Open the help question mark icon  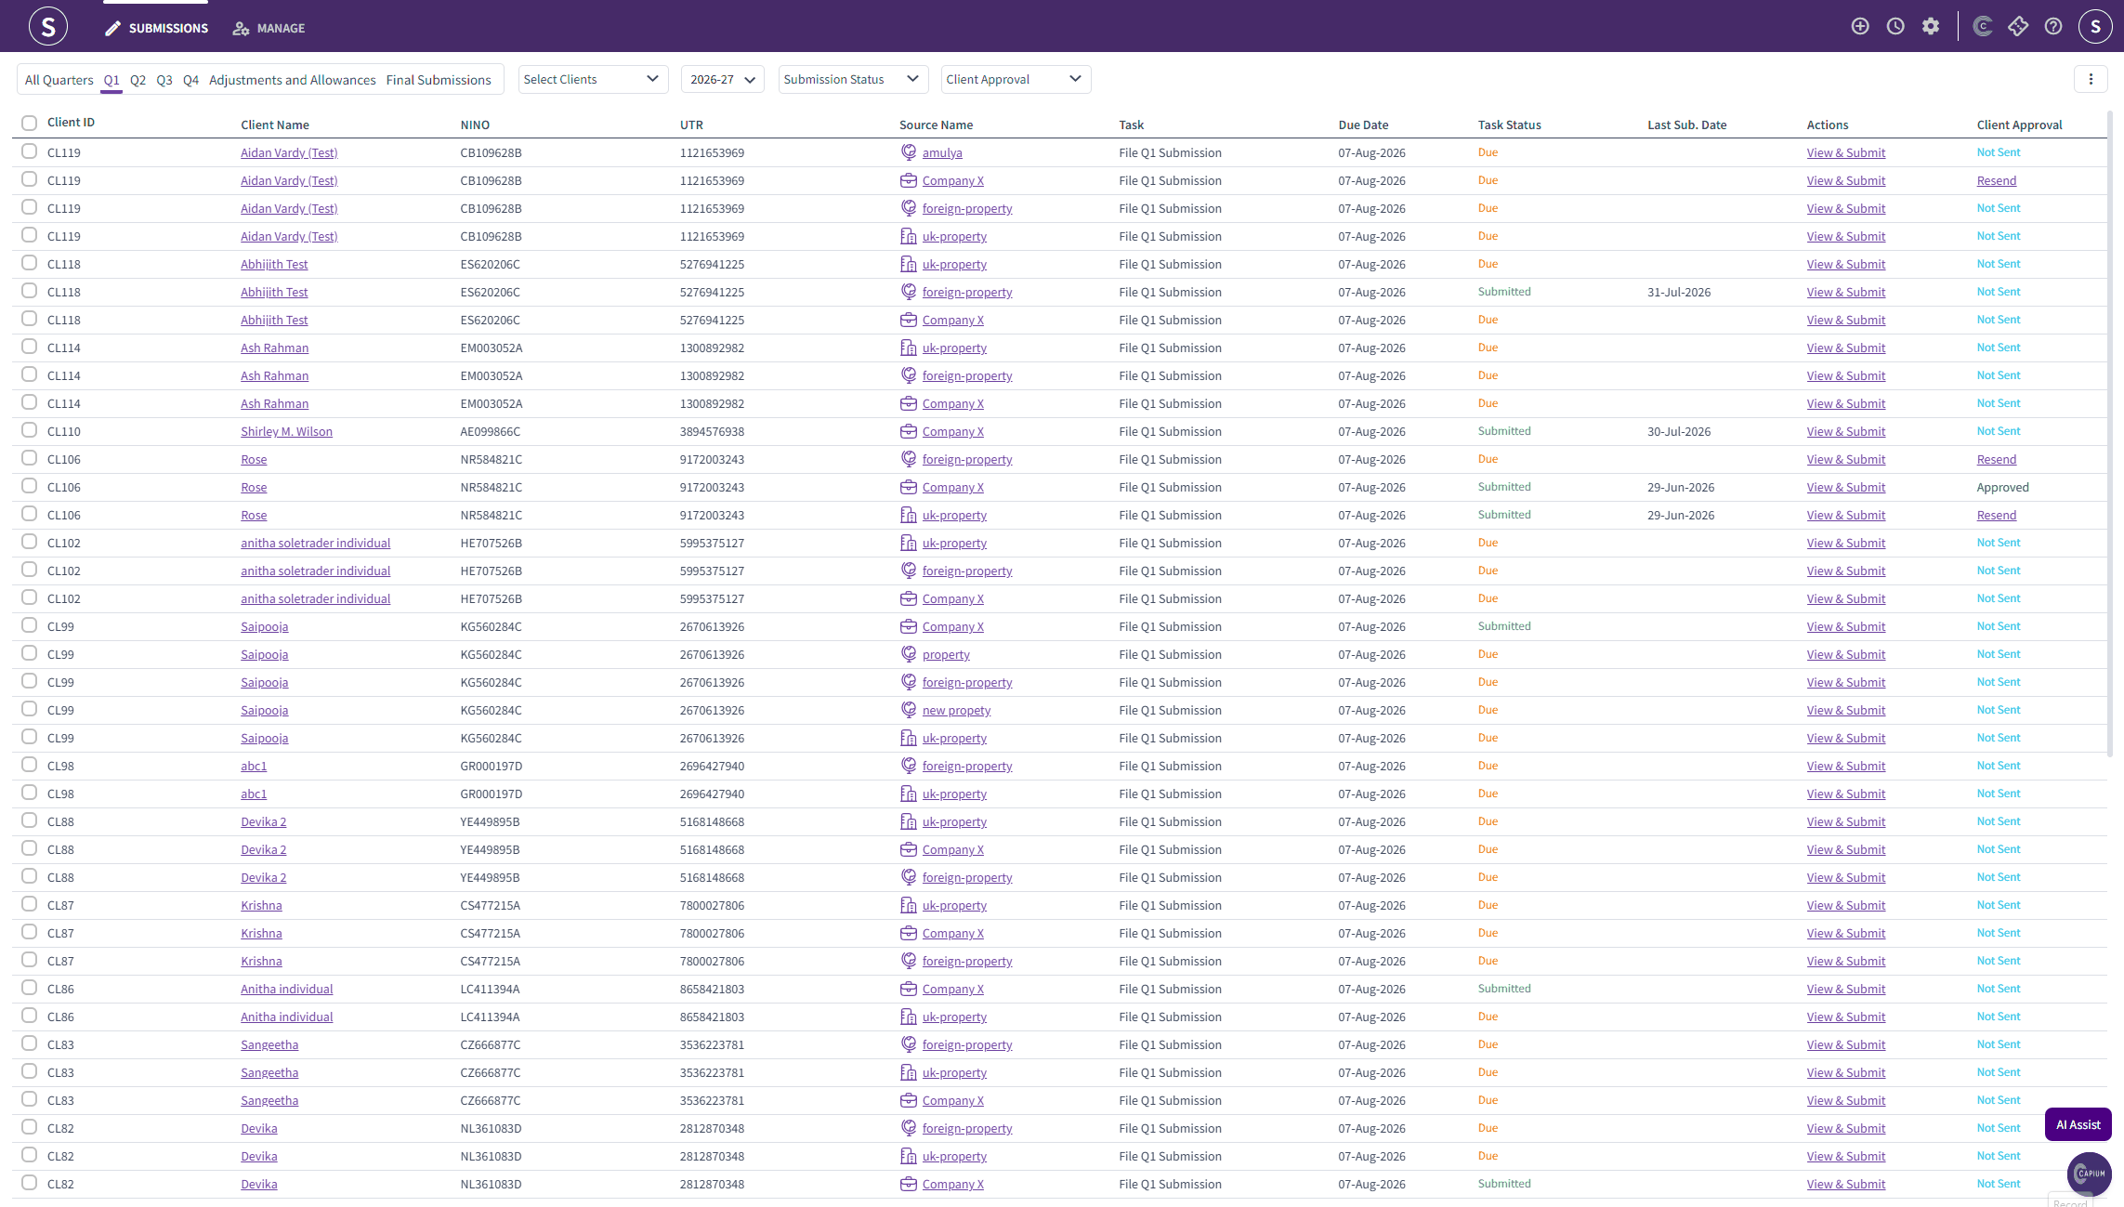click(2053, 27)
